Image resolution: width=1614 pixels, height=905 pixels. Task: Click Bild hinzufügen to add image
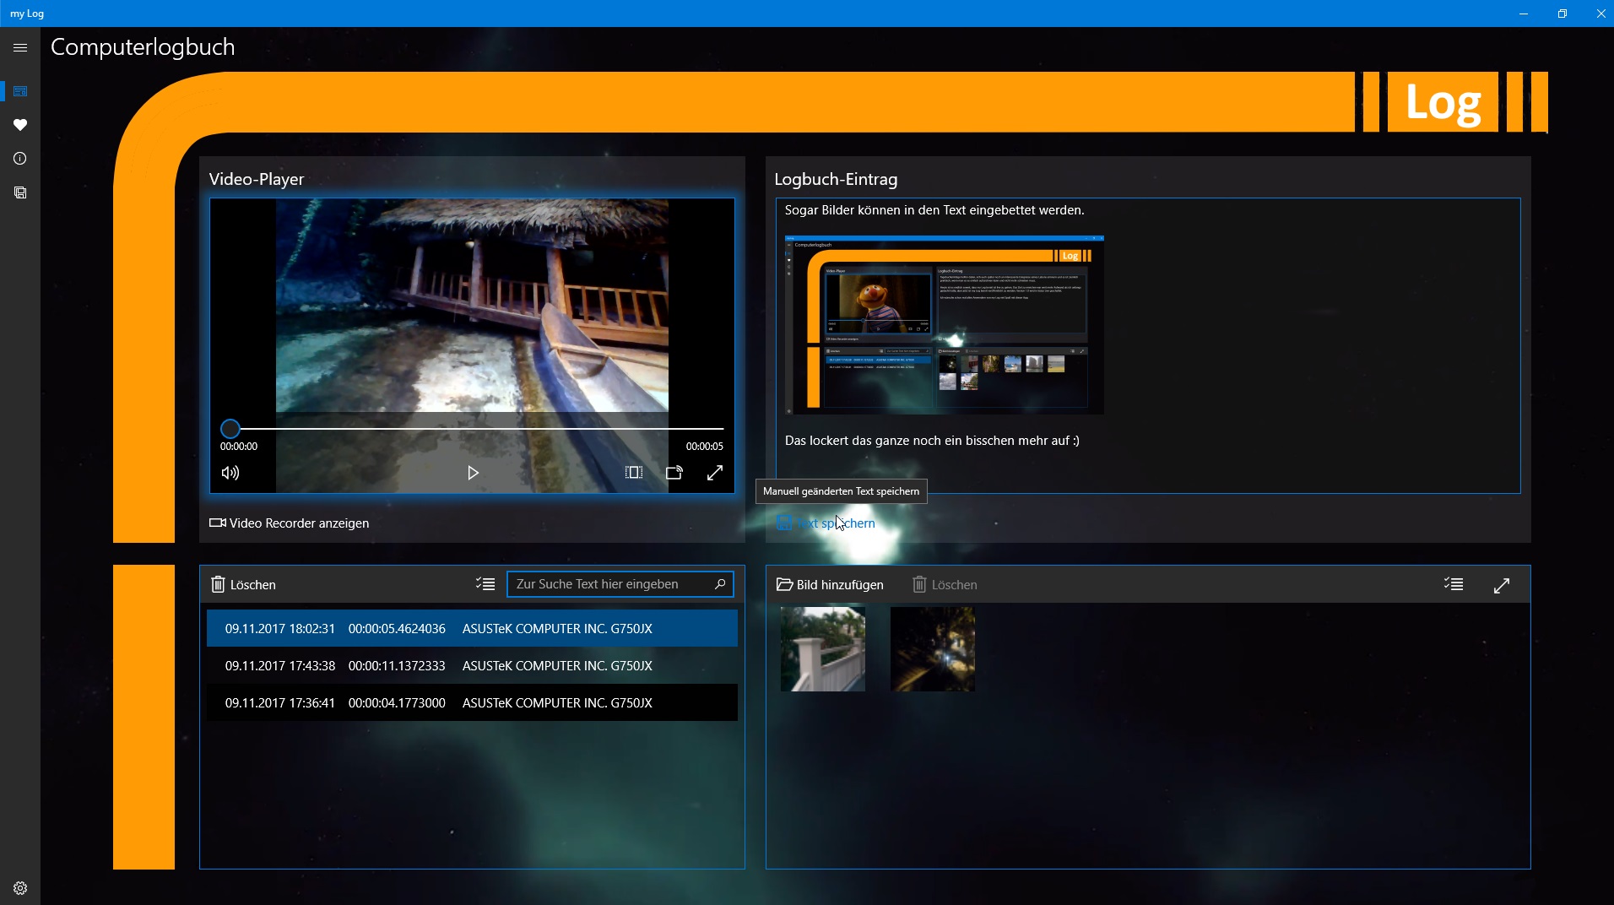tap(830, 585)
